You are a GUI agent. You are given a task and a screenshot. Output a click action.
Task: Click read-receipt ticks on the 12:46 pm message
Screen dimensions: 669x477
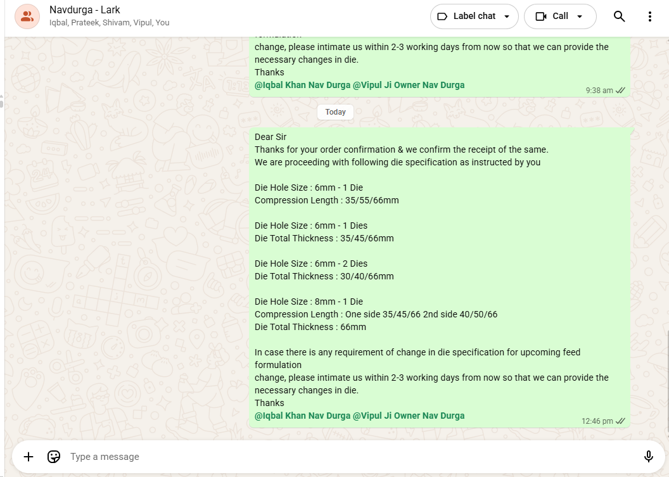pos(621,421)
